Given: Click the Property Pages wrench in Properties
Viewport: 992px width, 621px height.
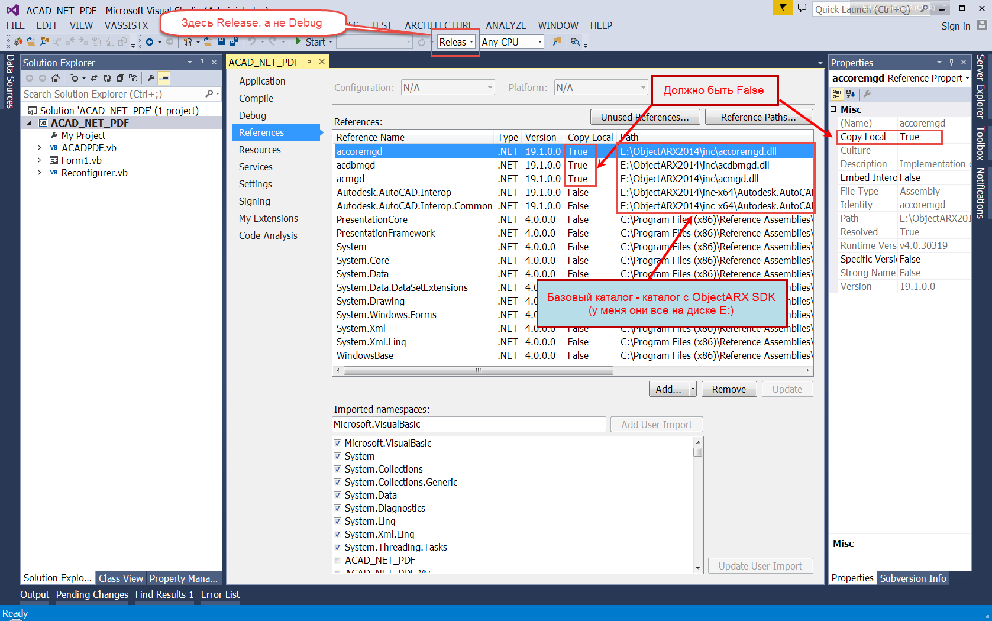Looking at the screenshot, I should (x=867, y=93).
